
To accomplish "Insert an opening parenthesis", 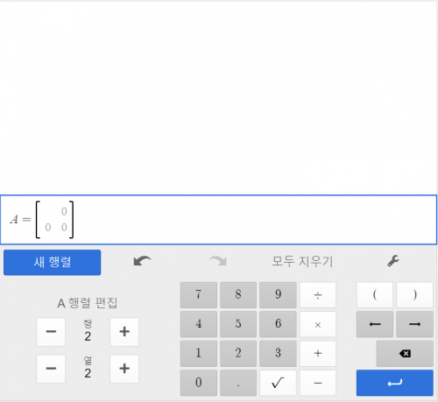I will pos(375,295).
